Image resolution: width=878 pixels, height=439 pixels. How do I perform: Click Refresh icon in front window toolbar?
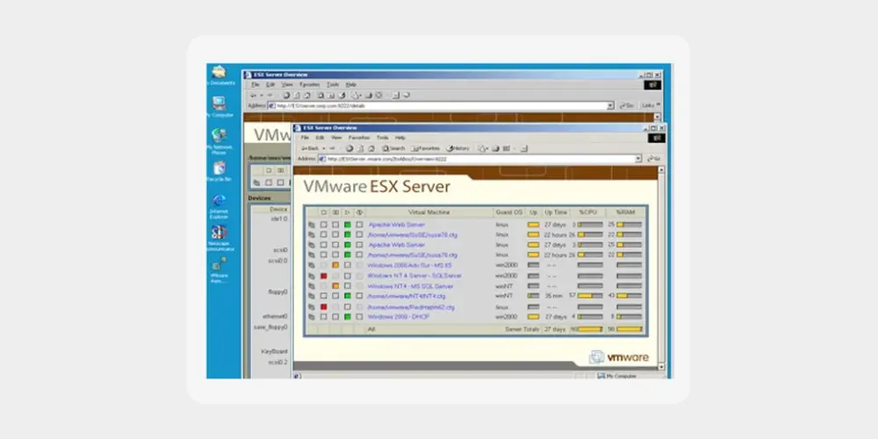point(360,148)
